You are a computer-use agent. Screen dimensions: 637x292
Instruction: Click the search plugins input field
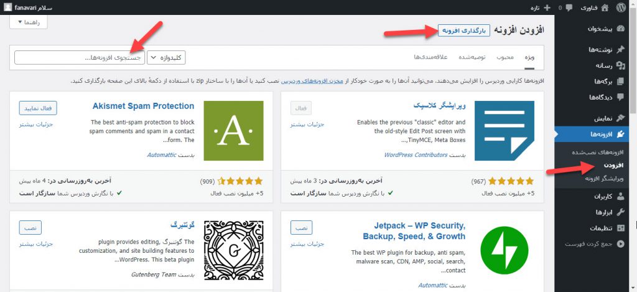click(78, 57)
